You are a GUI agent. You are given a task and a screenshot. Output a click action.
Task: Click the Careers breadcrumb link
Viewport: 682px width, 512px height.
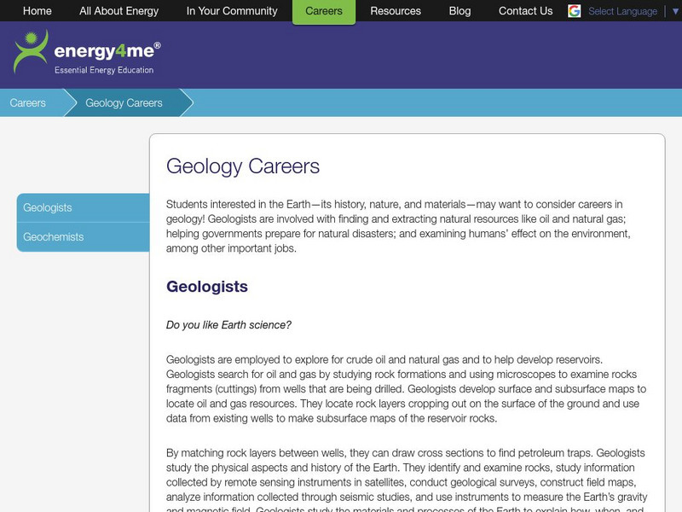(x=28, y=102)
